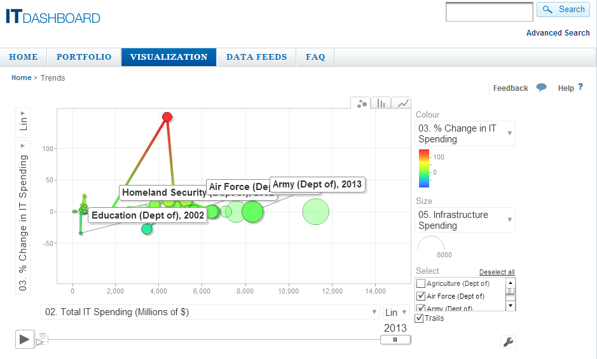Go to the Data Feeds tab
This screenshot has height=359, width=597.
click(x=256, y=57)
